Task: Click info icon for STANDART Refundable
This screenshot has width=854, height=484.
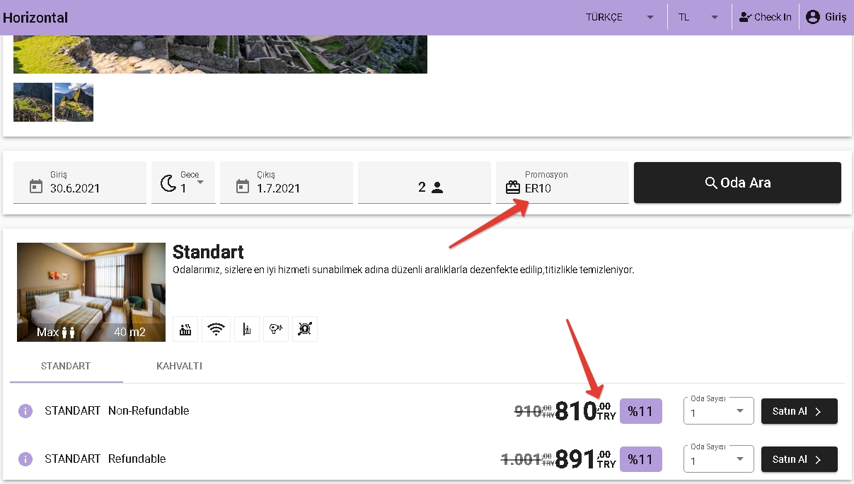Action: (25, 459)
